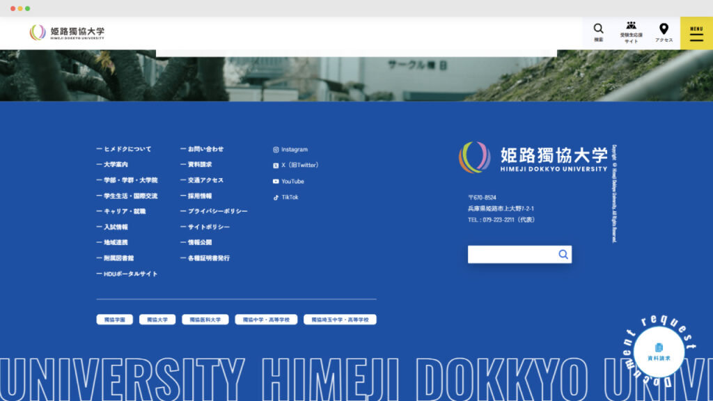Open 地域連携 footer link

[x=112, y=242]
